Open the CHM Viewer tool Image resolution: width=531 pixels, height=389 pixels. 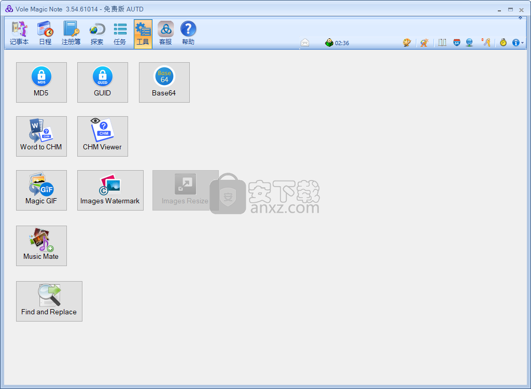click(103, 136)
